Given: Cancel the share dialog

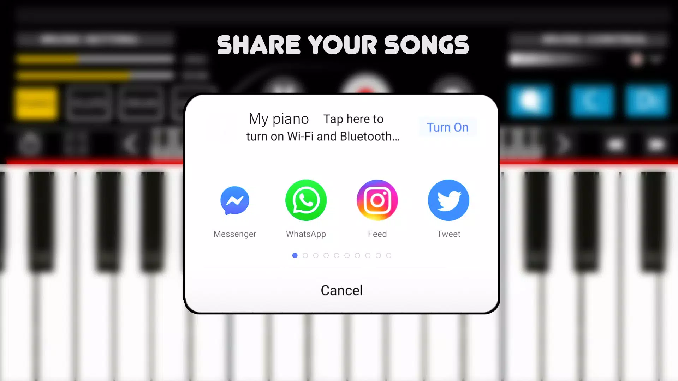Looking at the screenshot, I should click(341, 290).
